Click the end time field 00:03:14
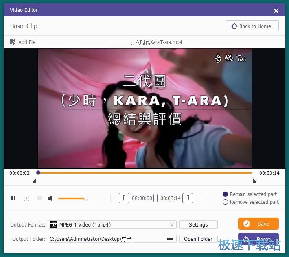 (x=170, y=198)
